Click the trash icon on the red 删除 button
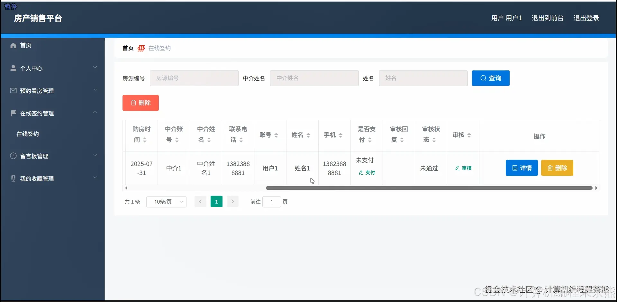This screenshot has width=617, height=302. pyautogui.click(x=134, y=103)
